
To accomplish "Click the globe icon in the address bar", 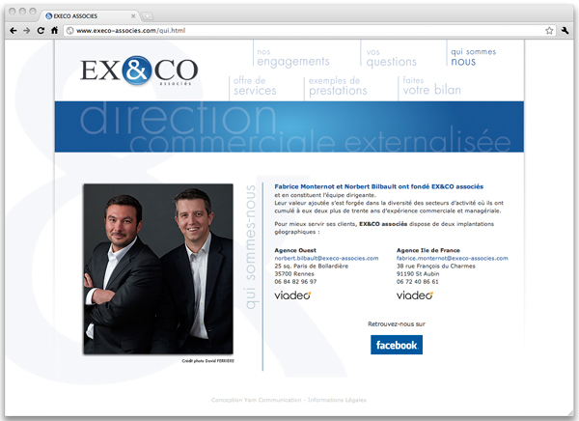I will pos(69,31).
